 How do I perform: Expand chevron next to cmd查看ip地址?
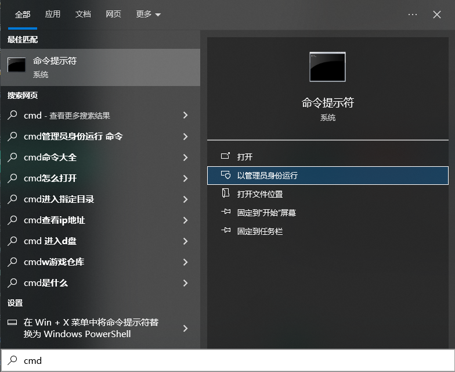[x=186, y=220]
